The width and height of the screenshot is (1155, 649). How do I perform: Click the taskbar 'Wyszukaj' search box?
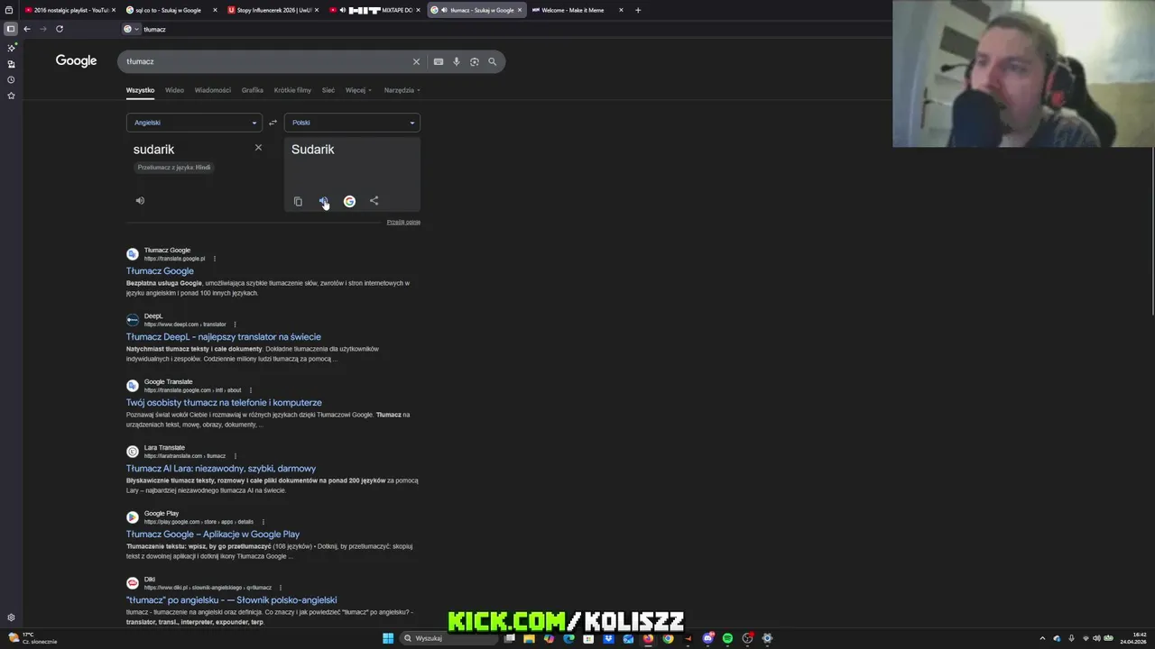tap(449, 638)
